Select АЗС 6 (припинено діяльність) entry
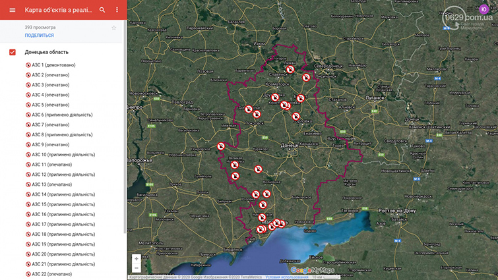This screenshot has width=498, height=280. (62, 115)
